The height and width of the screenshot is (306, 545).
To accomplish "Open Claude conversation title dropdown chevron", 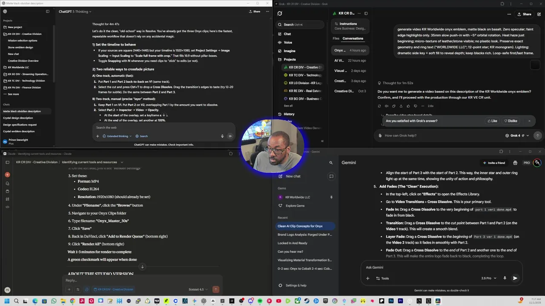I will [122, 162].
